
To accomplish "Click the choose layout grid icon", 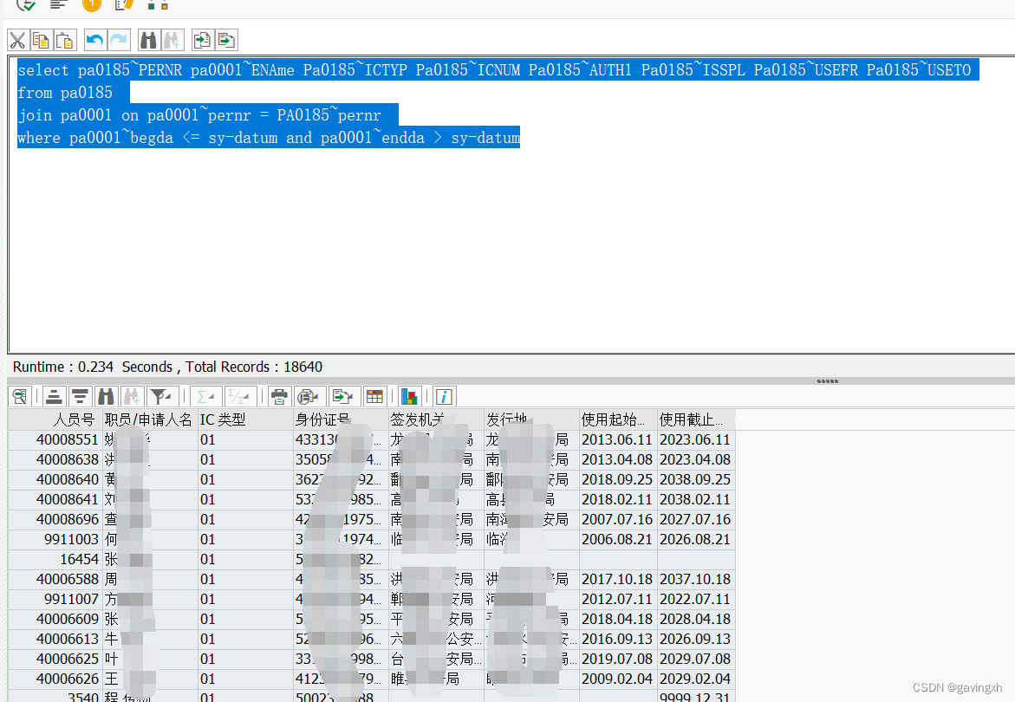I will pyautogui.click(x=374, y=396).
